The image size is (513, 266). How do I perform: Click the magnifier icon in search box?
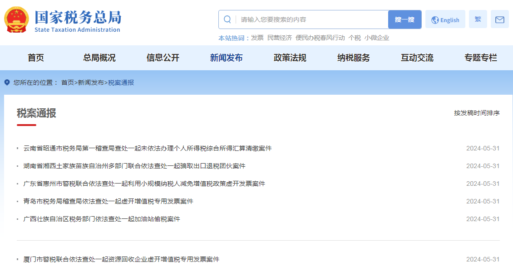[x=227, y=19]
